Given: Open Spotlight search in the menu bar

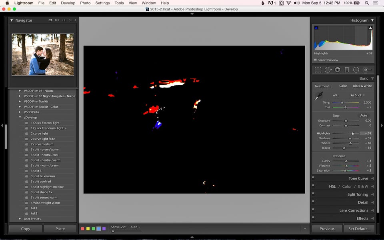Looking at the screenshot, I should pyautogui.click(x=367, y=3).
